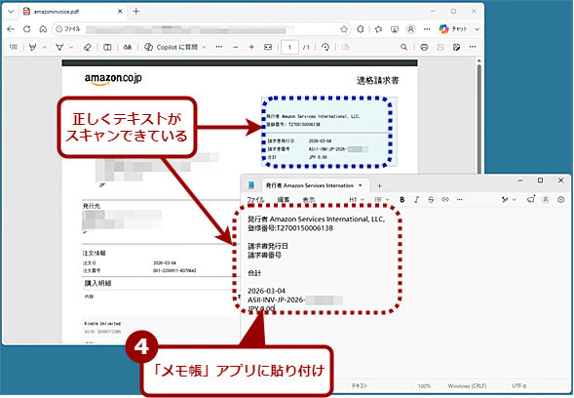Zoom in the PDF with the plus icon
The height and width of the screenshot is (398, 574).
(251, 47)
